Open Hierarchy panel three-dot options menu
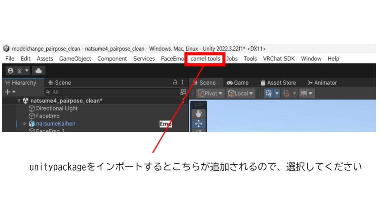This screenshot has height=214, width=380. pos(183,82)
